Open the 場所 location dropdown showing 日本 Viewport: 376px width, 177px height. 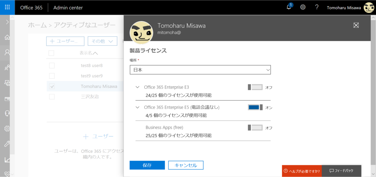click(200, 70)
